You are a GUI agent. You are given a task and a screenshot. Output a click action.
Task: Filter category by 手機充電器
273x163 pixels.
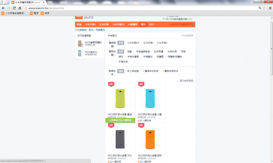pyautogui.click(x=133, y=57)
